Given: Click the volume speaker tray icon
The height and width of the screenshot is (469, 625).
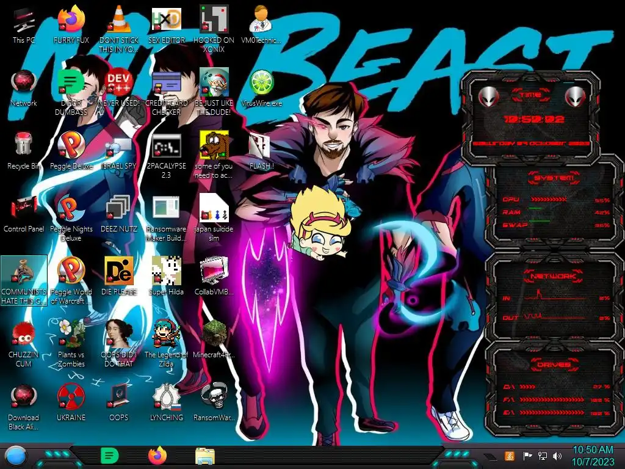Looking at the screenshot, I should [x=557, y=456].
